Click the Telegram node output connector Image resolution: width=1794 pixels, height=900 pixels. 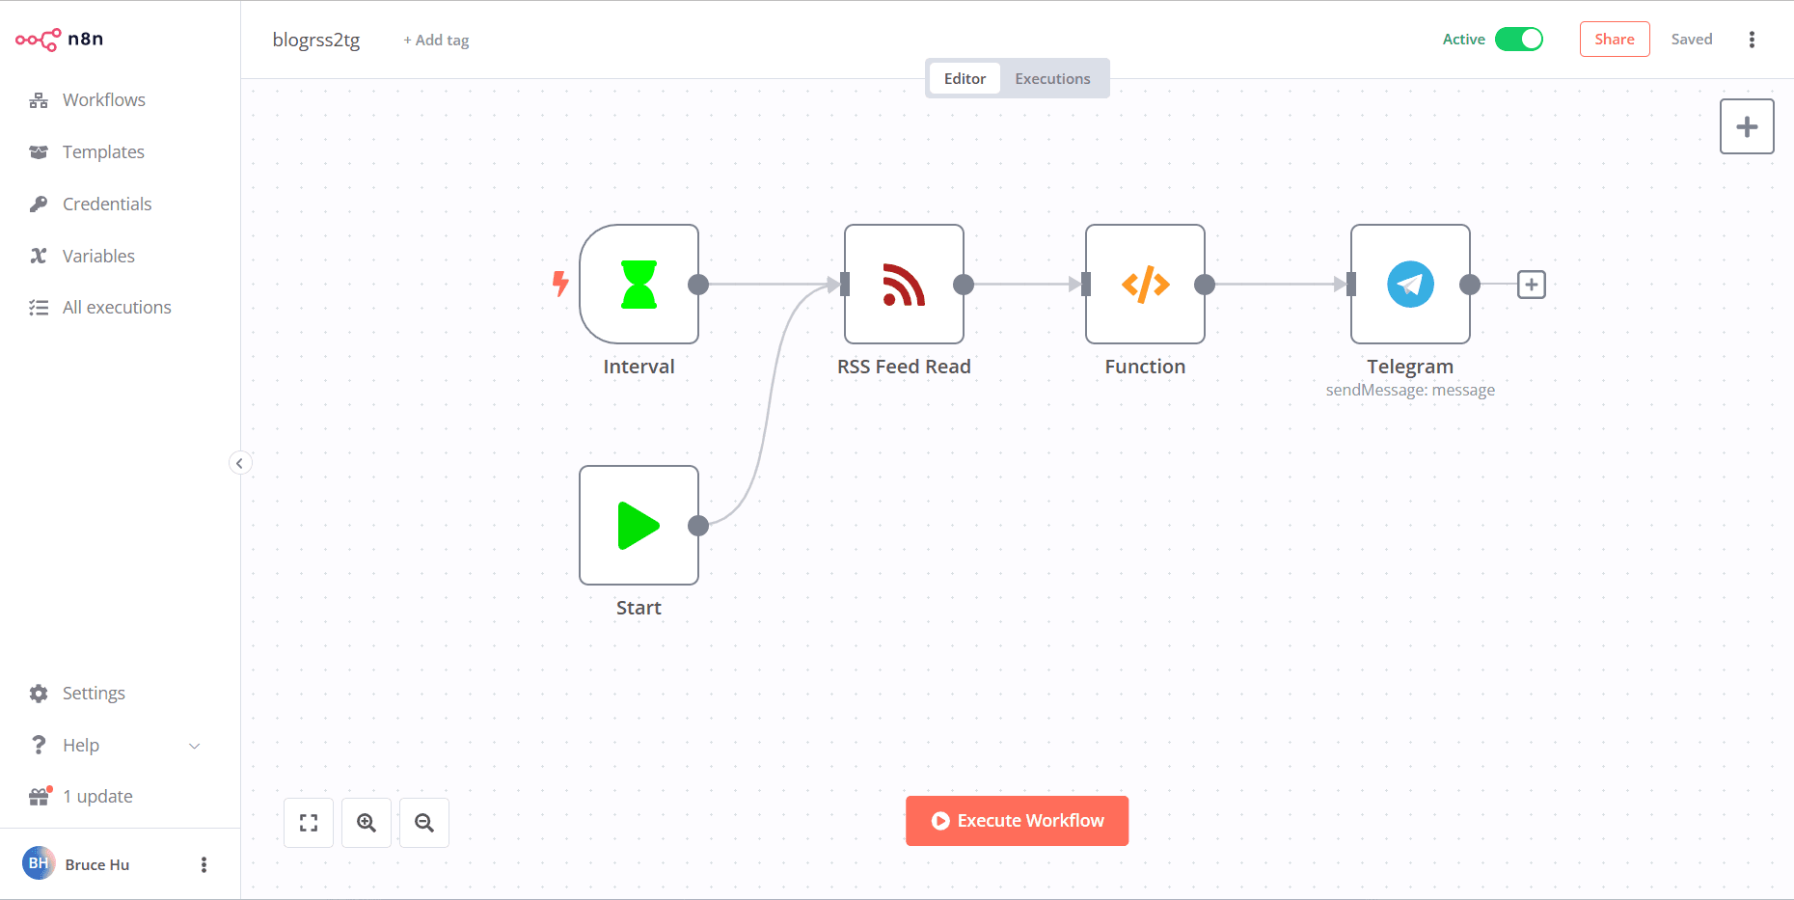coord(1470,285)
